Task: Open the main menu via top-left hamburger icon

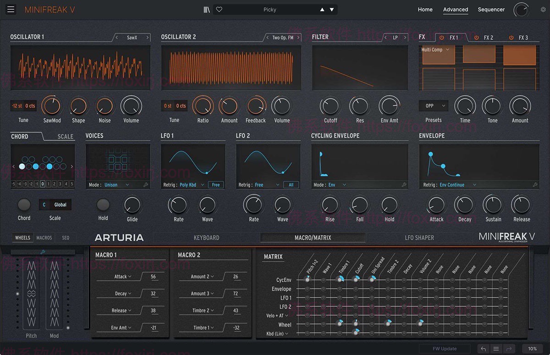Action: 11,9
